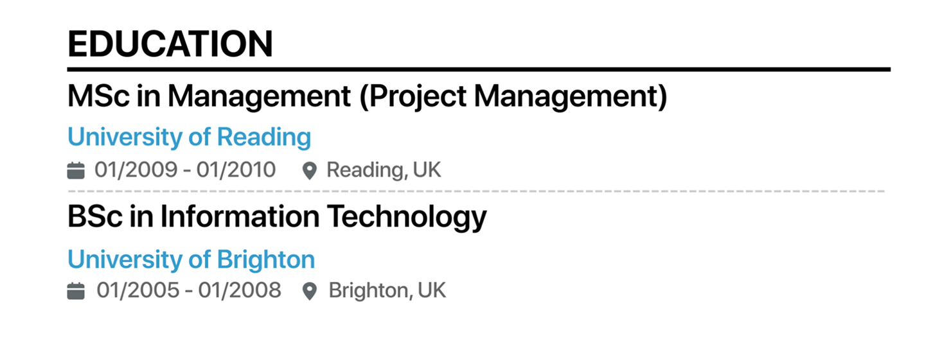Click the calendar icon beside 01/2009 - 01/2010

(x=76, y=170)
